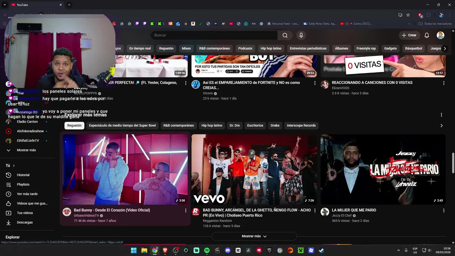455x256 pixels.
Task: Open UrbanoVideosTV channel link
Action: tap(86, 216)
